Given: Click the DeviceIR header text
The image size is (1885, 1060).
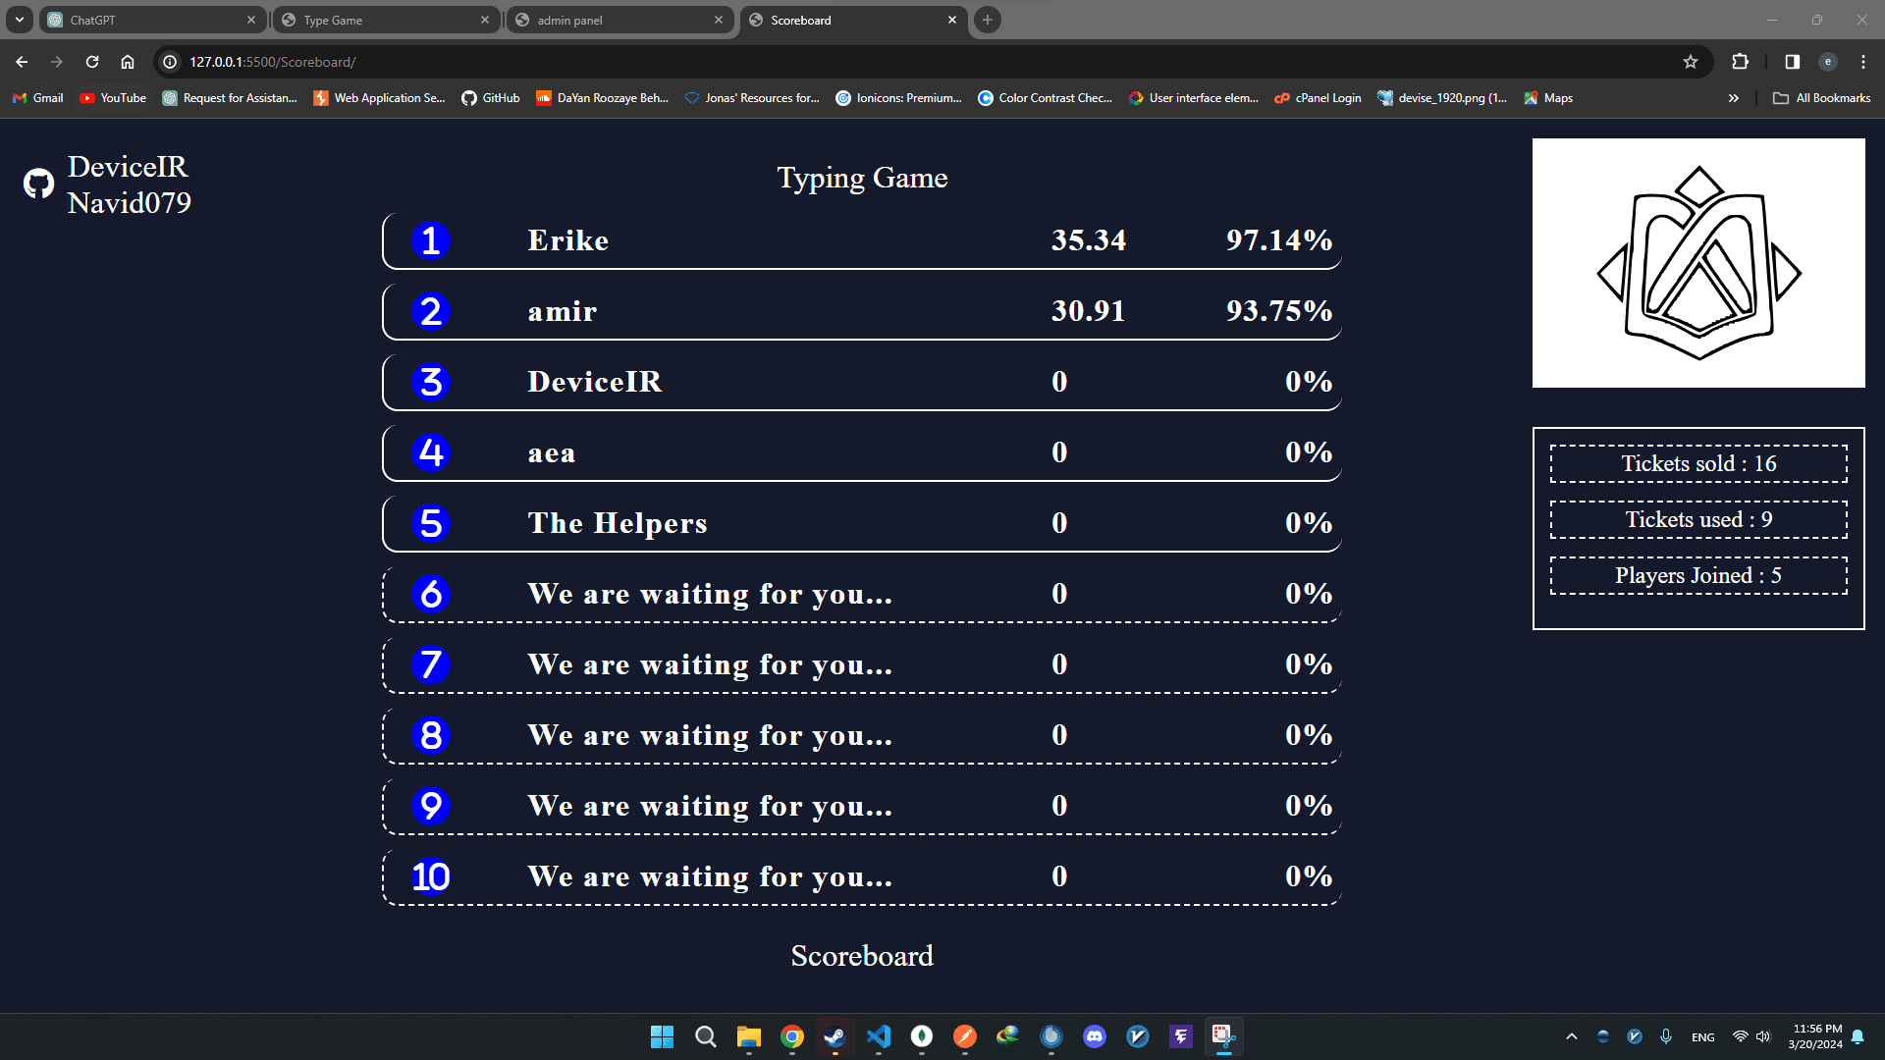Looking at the screenshot, I should pos(128,167).
